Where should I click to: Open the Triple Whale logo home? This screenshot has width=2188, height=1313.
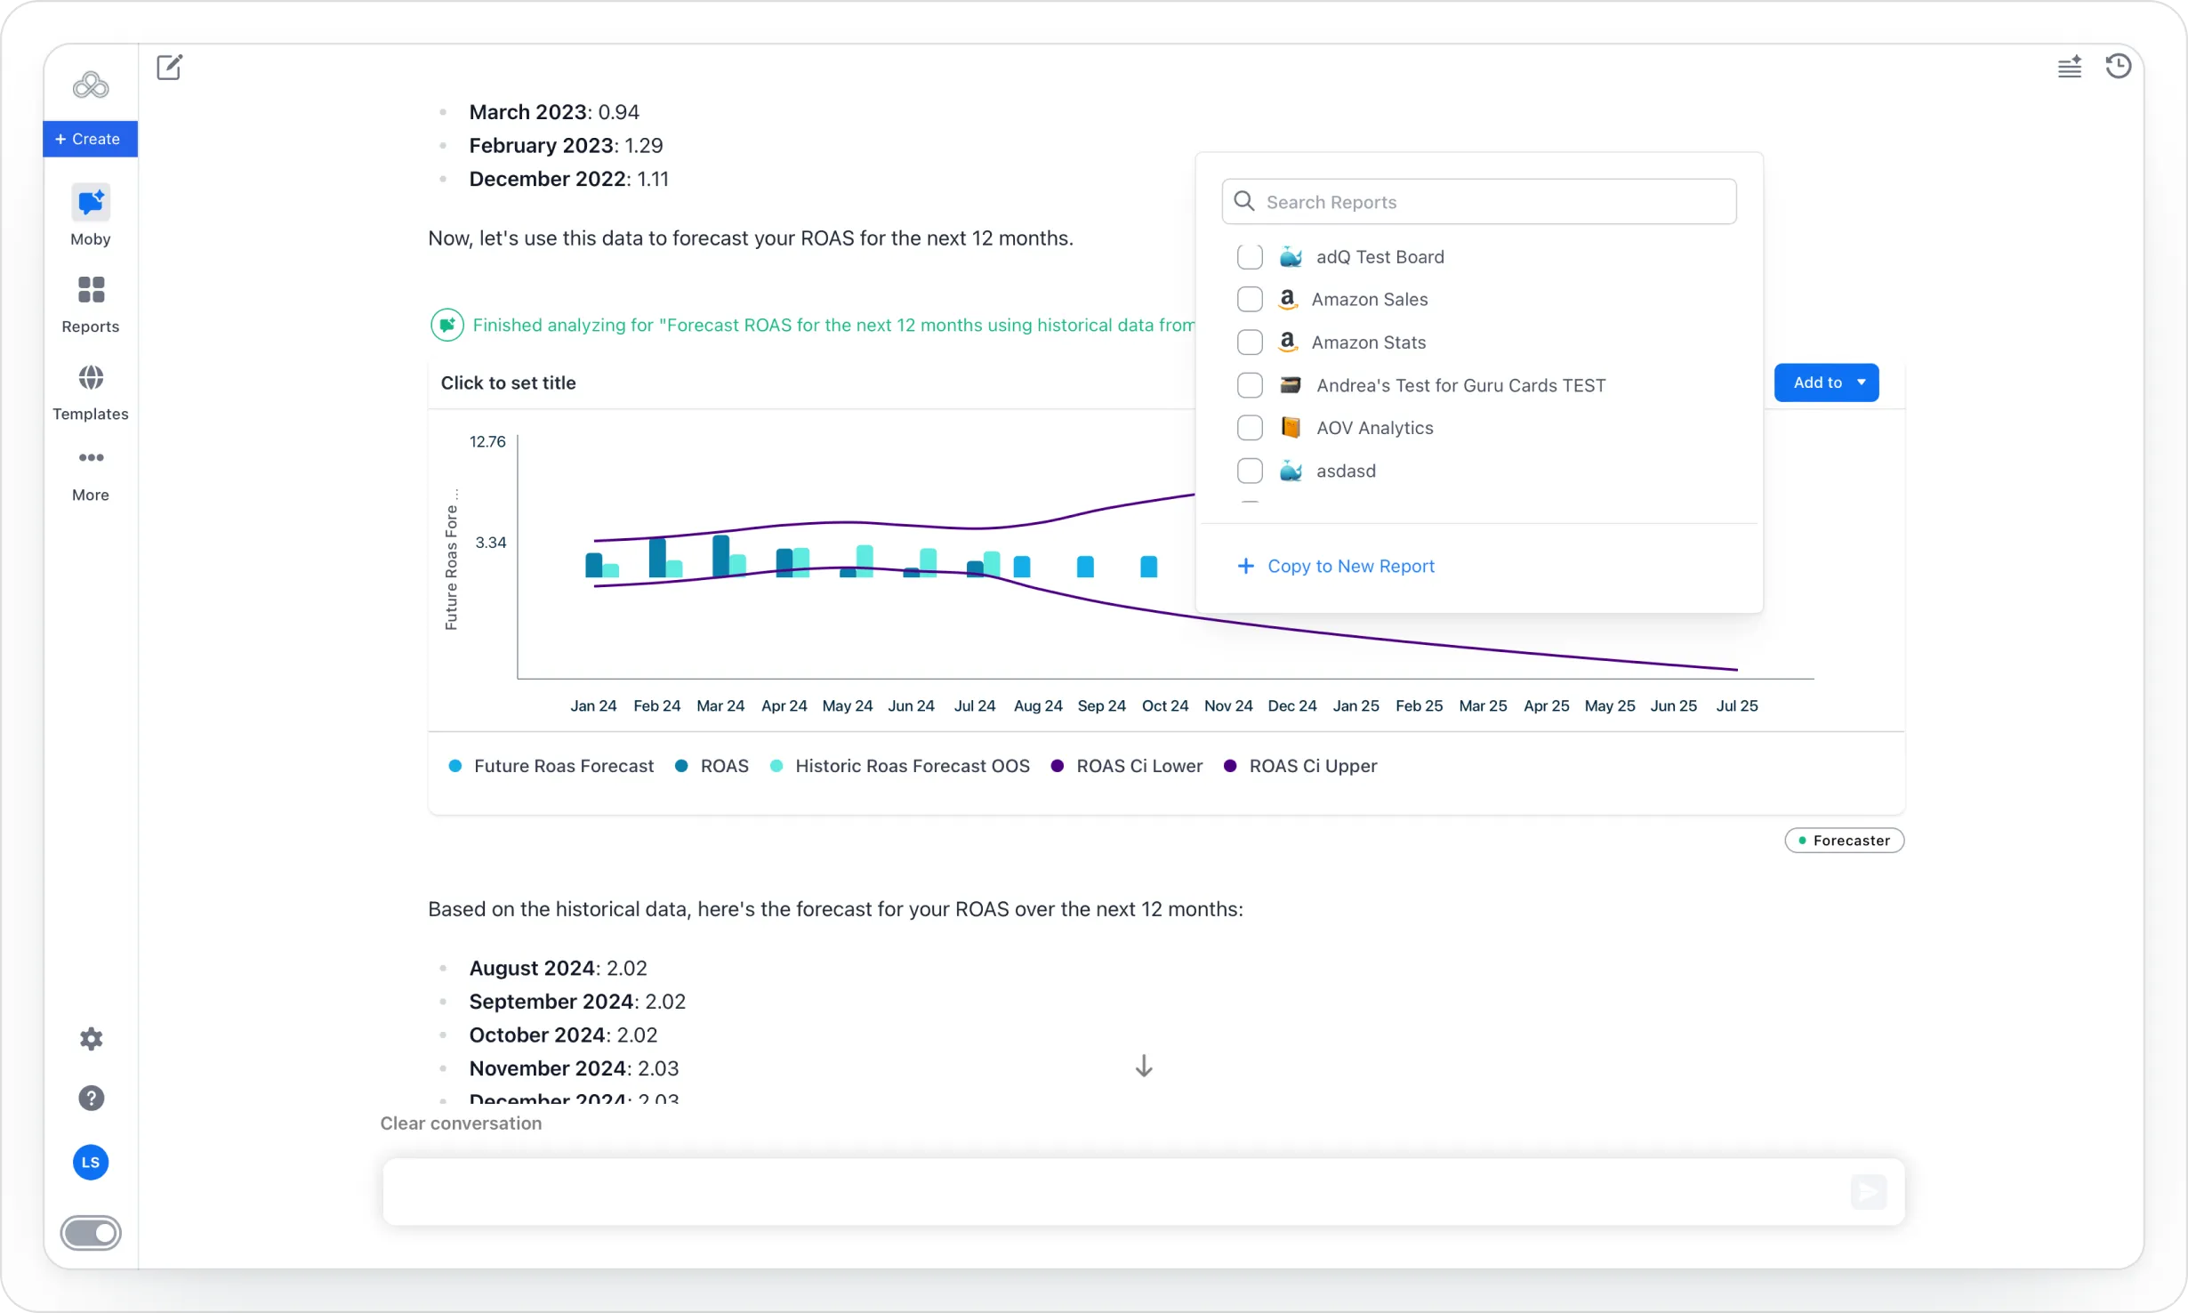pos(91,85)
